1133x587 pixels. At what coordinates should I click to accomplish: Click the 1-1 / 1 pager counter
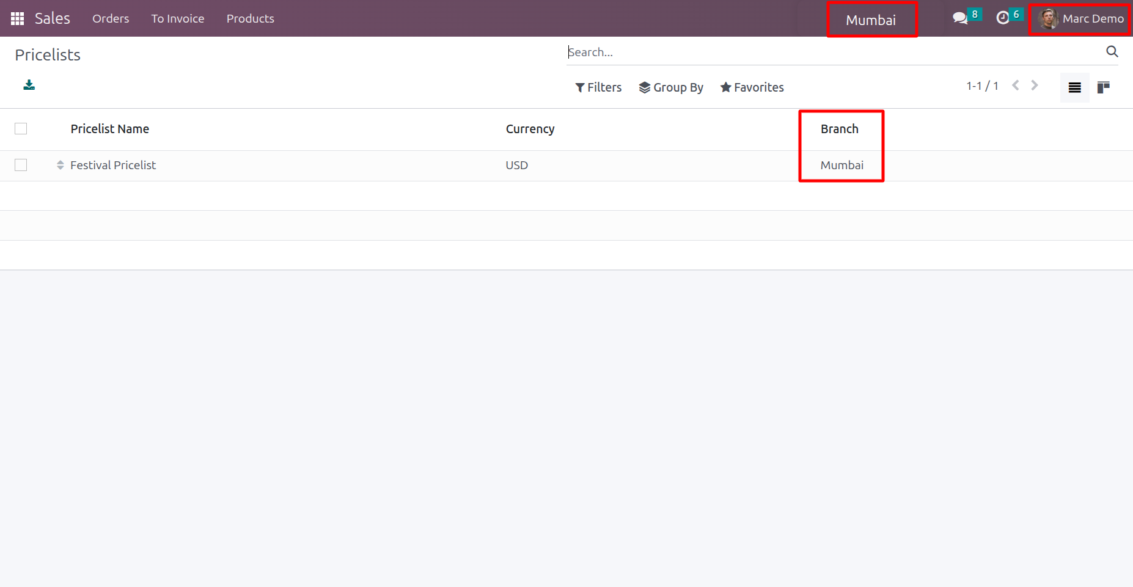pos(982,86)
